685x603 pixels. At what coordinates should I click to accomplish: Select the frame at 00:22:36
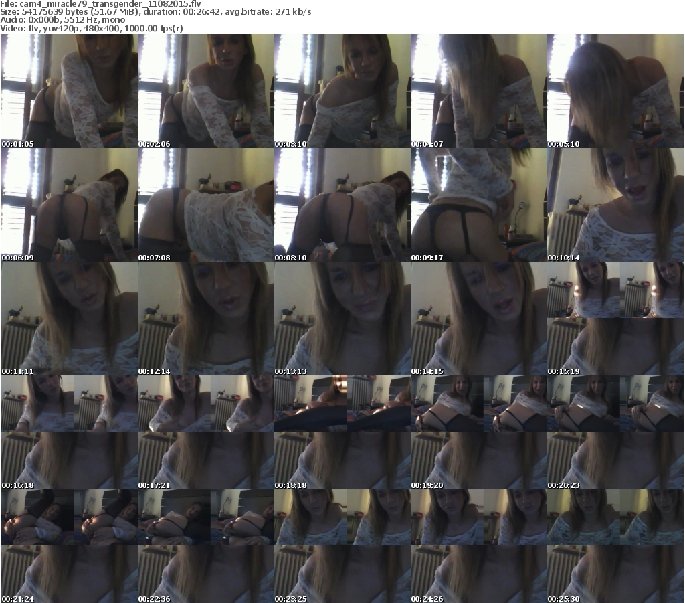tap(206, 546)
